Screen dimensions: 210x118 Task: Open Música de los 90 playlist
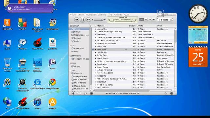coord(79,89)
